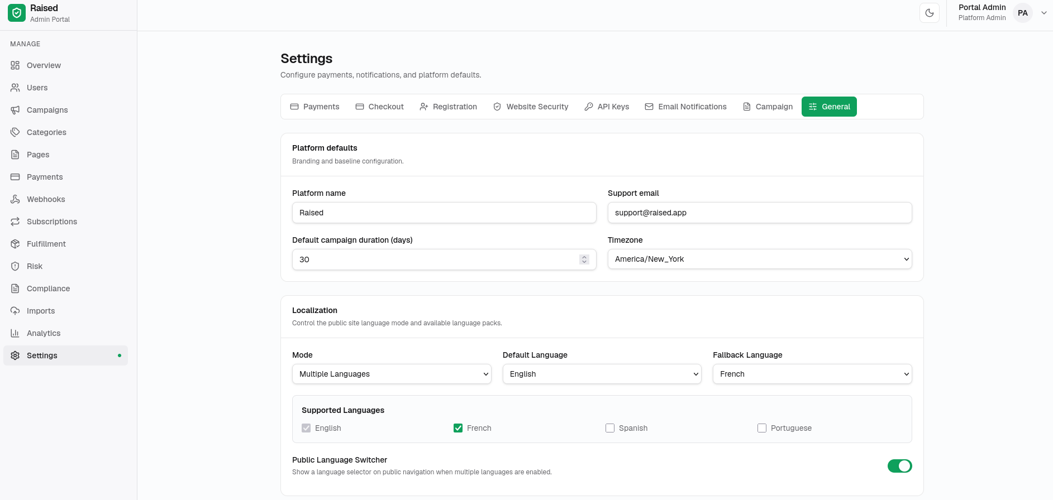Open Fulfillment from the sidebar
The width and height of the screenshot is (1053, 500).
click(66, 244)
